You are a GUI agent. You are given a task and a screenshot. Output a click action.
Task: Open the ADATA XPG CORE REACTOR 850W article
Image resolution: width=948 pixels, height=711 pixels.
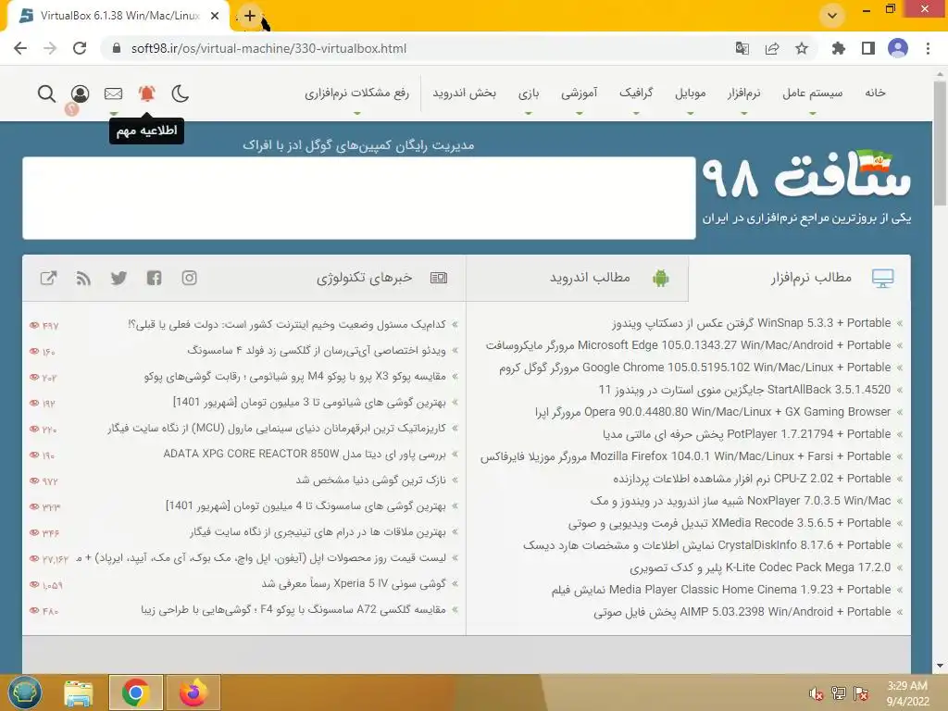(305, 454)
